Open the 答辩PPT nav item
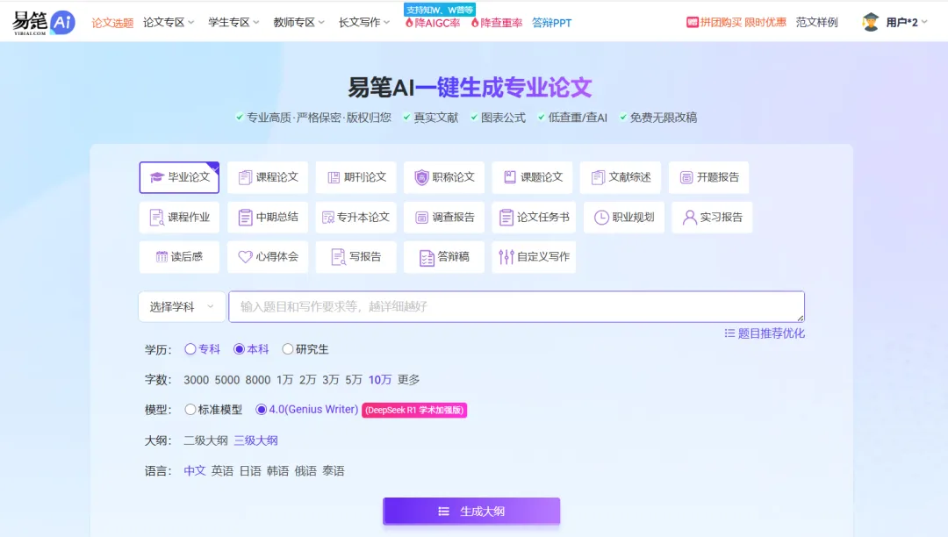 551,23
